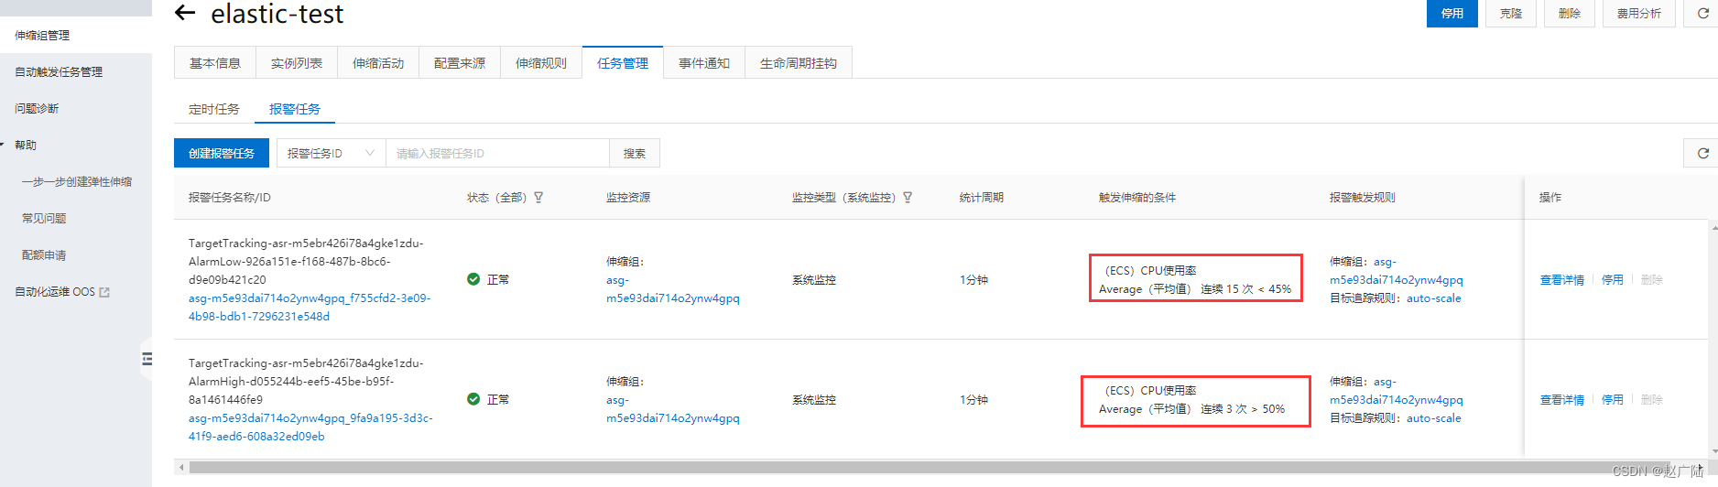Open 自动化运维 OOS in the sidebar

point(55,292)
